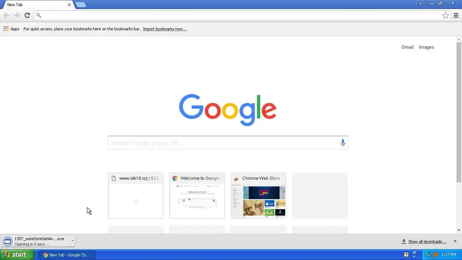Open the Chrome user profile button
Viewport: 462px width, 260px height.
pyautogui.click(x=420, y=3)
